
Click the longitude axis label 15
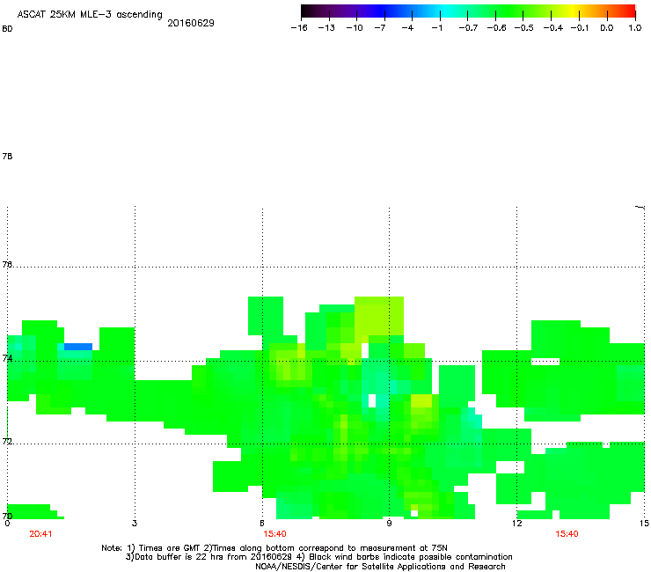click(x=644, y=524)
